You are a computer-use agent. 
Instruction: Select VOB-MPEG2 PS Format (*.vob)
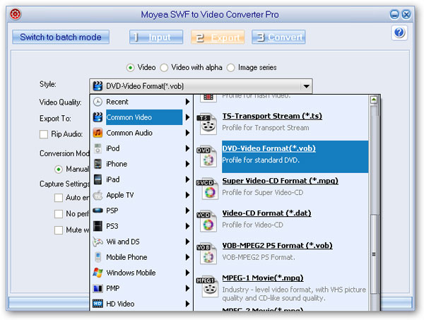coord(277,246)
